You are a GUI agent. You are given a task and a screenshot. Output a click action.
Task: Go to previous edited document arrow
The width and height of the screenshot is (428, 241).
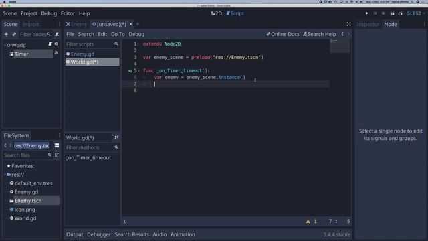point(342,34)
